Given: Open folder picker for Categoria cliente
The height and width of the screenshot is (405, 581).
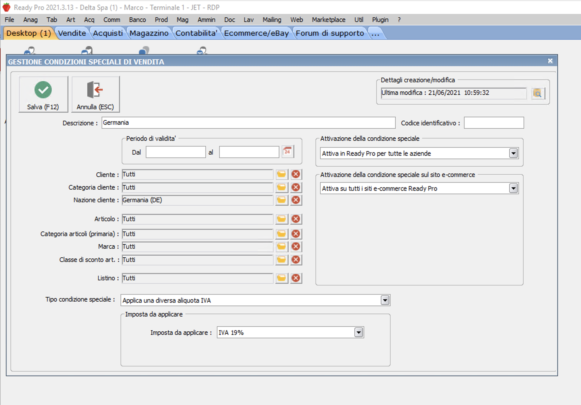Looking at the screenshot, I should [282, 188].
